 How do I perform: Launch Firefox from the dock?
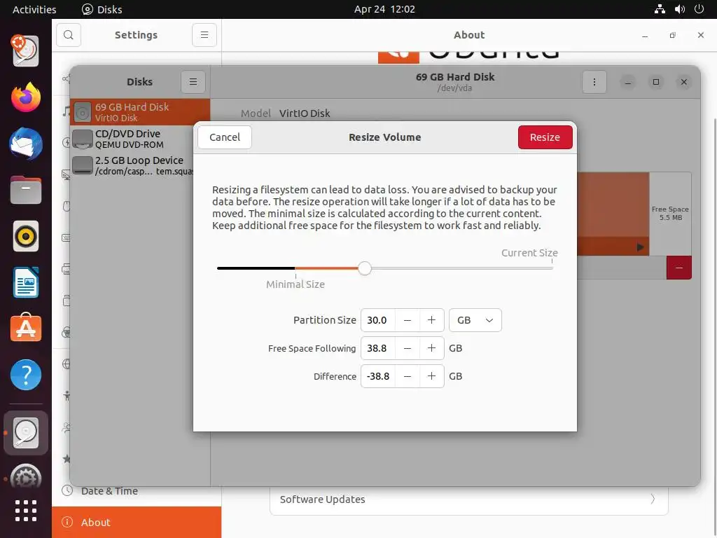pyautogui.click(x=26, y=97)
